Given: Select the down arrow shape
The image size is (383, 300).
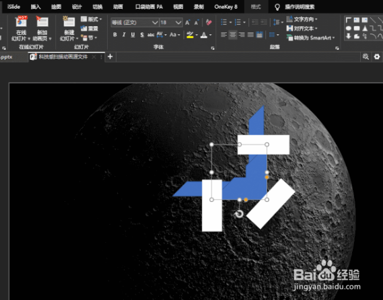Looking at the screenshot, I should [x=349, y=36].
